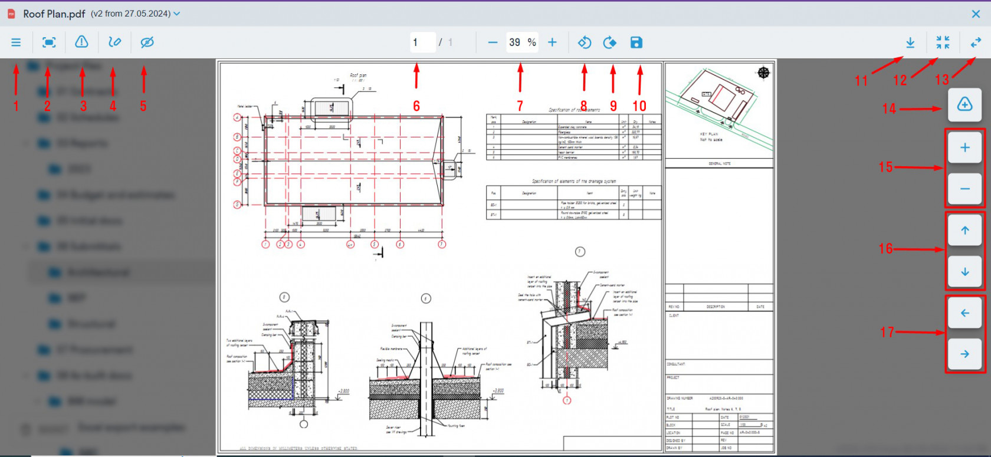Pan down with the down-arrow button

point(965,272)
